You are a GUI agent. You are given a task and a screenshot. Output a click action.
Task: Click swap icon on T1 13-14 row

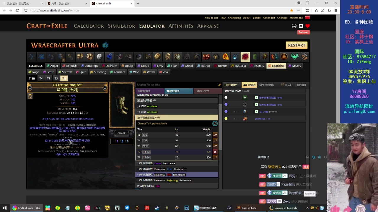point(215,158)
